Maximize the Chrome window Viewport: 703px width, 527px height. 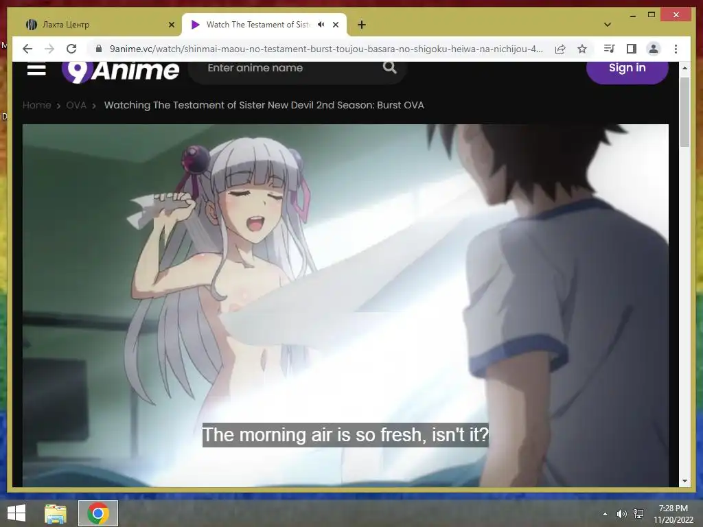[652, 15]
